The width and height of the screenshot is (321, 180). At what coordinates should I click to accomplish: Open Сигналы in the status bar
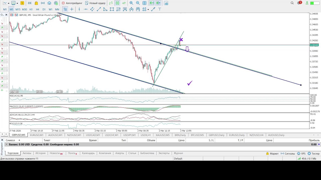click(288, 153)
